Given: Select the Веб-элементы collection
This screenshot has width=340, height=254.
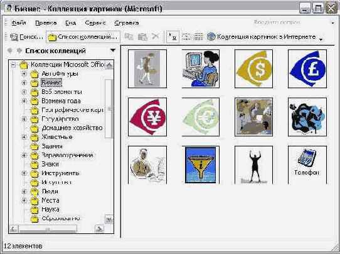Looking at the screenshot, I should (61, 92).
